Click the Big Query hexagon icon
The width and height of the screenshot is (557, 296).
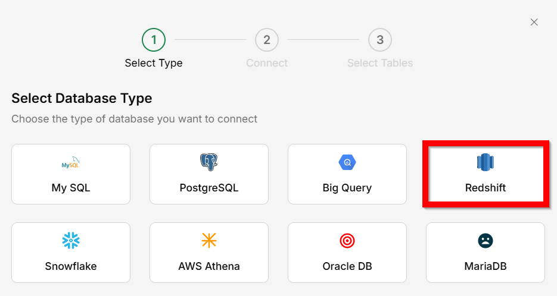coord(347,162)
